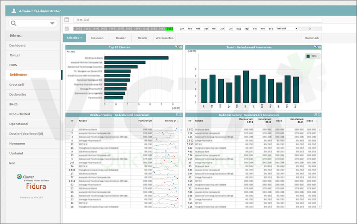Sort left table by Honorarium column header

(145, 121)
